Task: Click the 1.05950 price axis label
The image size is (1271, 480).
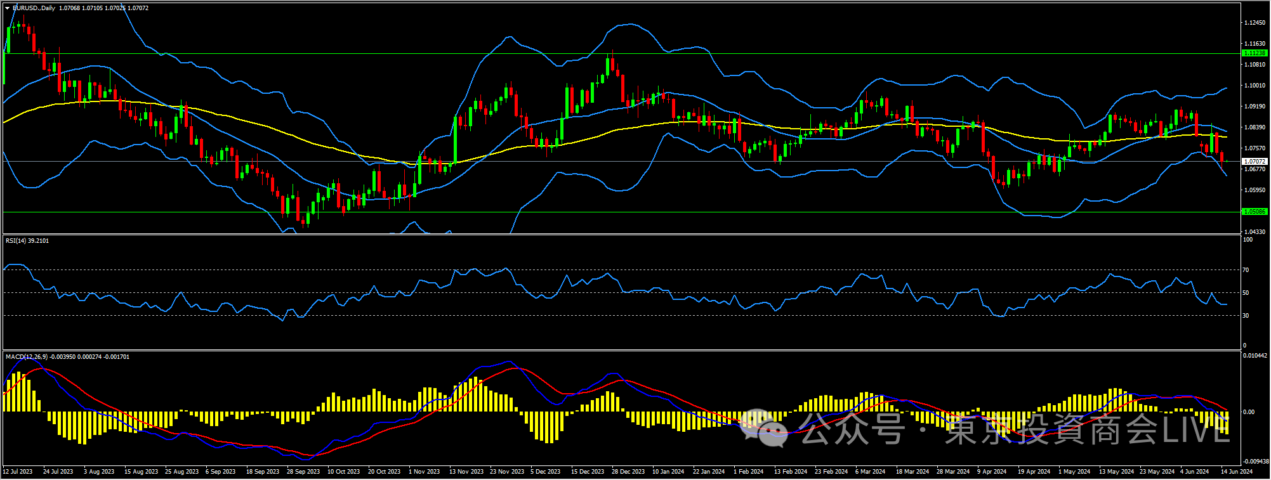Action: point(1255,190)
